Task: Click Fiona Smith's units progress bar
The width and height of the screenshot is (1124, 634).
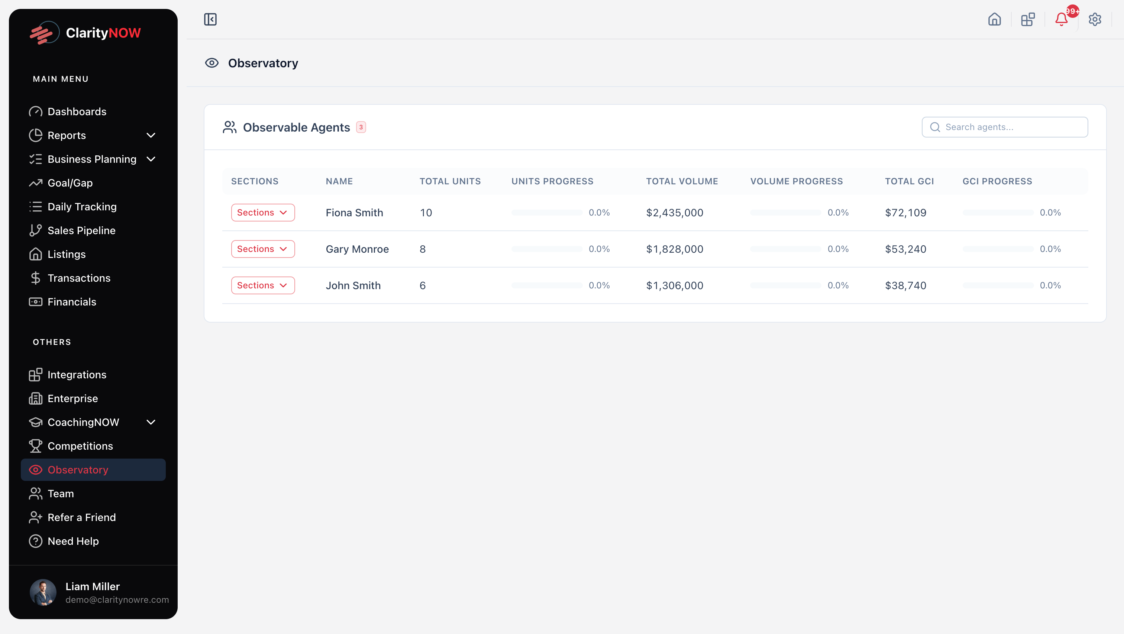Action: pyautogui.click(x=547, y=213)
